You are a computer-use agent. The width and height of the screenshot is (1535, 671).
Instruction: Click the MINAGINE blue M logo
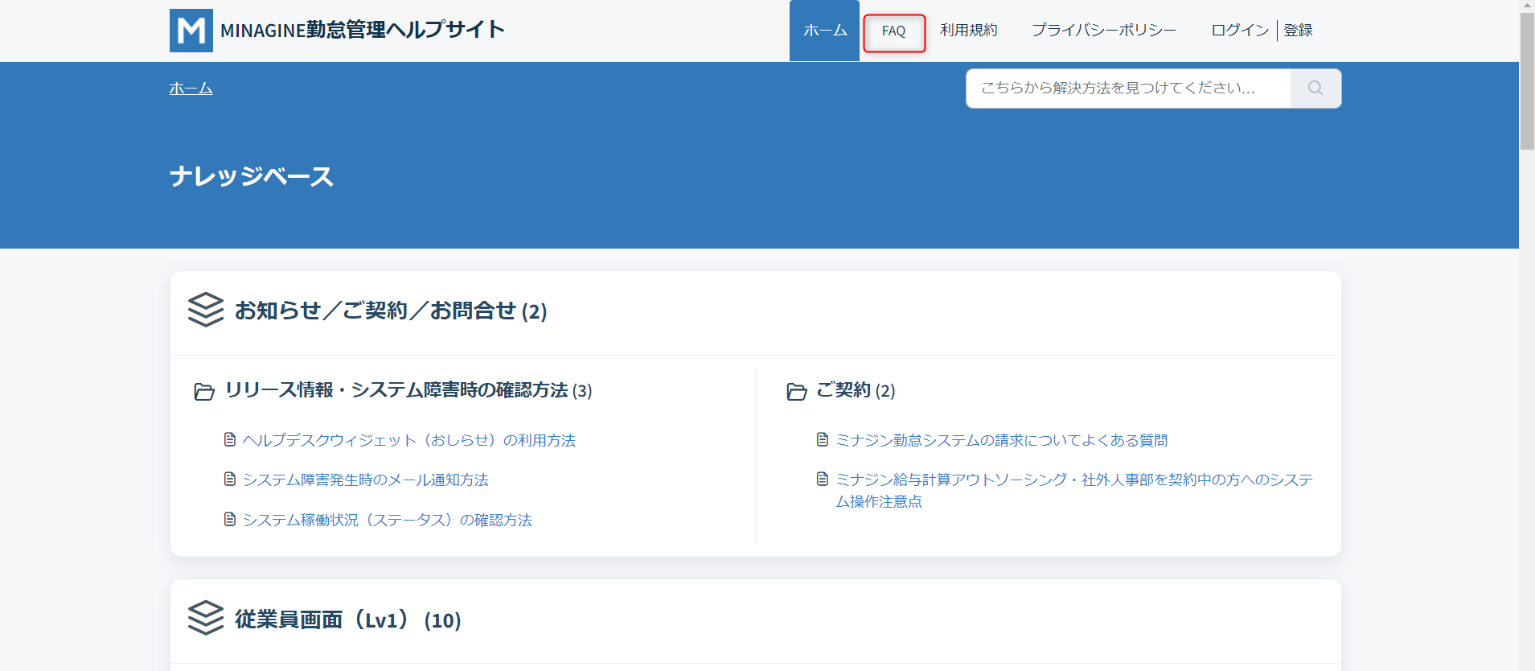click(191, 31)
